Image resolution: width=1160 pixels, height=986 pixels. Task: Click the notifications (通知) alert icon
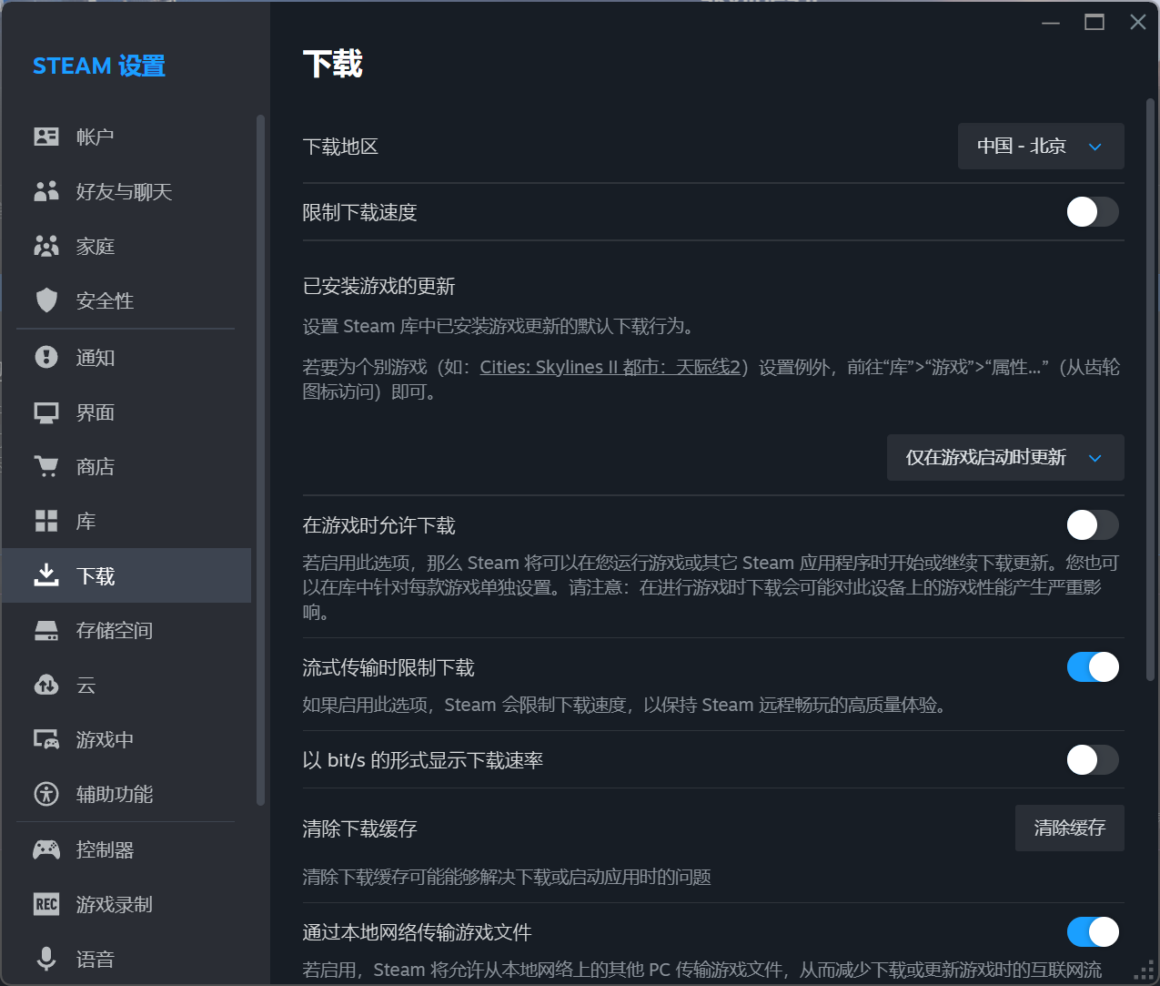[x=46, y=357]
